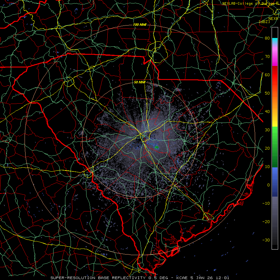
Task: Click the -30 value on dBZ scale
Action: tap(266, 240)
